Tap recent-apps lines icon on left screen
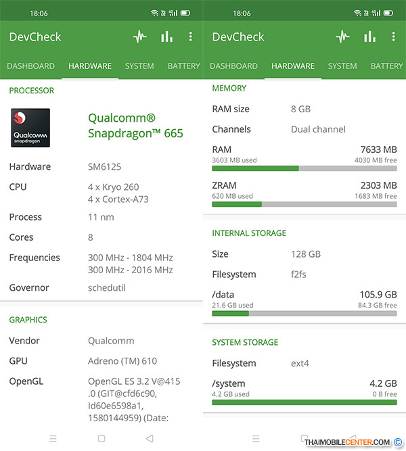This screenshot has width=406, height=451. point(53,439)
